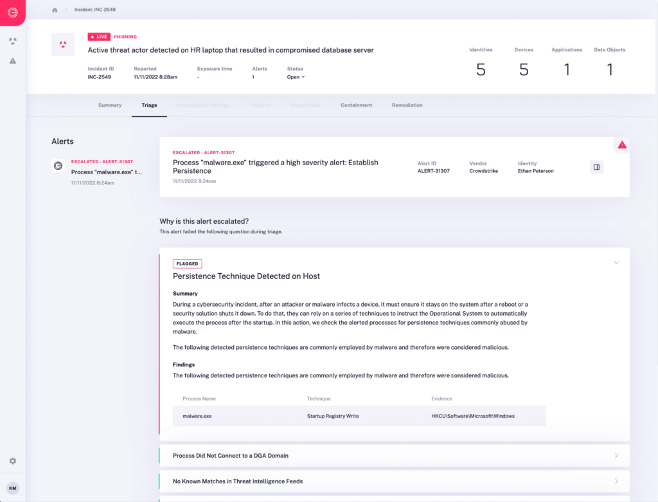Open the KM user avatar menu
Image resolution: width=658 pixels, height=502 pixels.
13,488
